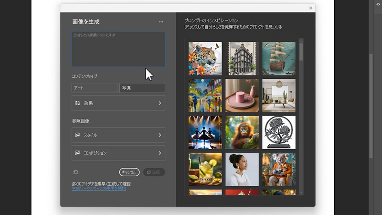This screenshot has width=382, height=215.
Task: Select the building postage stamp thumbnail
Action: [242, 58]
